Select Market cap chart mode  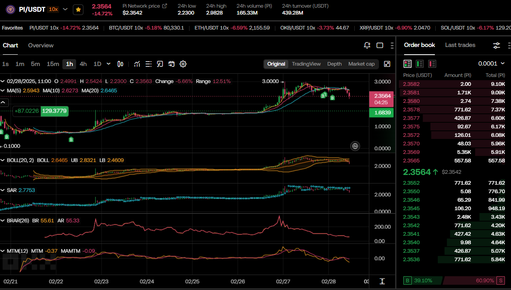(x=362, y=64)
